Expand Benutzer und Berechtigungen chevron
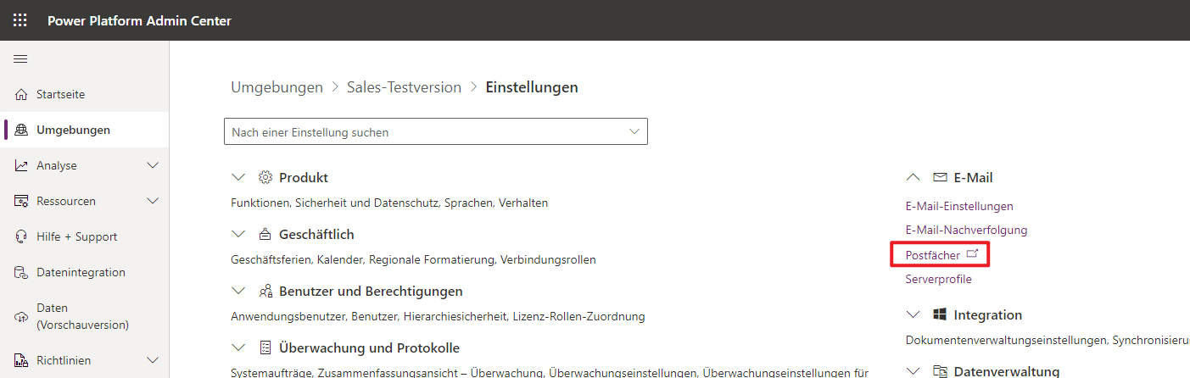Image resolution: width=1190 pixels, height=378 pixels. tap(238, 291)
